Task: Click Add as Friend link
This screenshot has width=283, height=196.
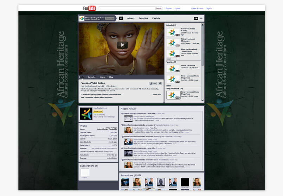Action: pos(98,115)
